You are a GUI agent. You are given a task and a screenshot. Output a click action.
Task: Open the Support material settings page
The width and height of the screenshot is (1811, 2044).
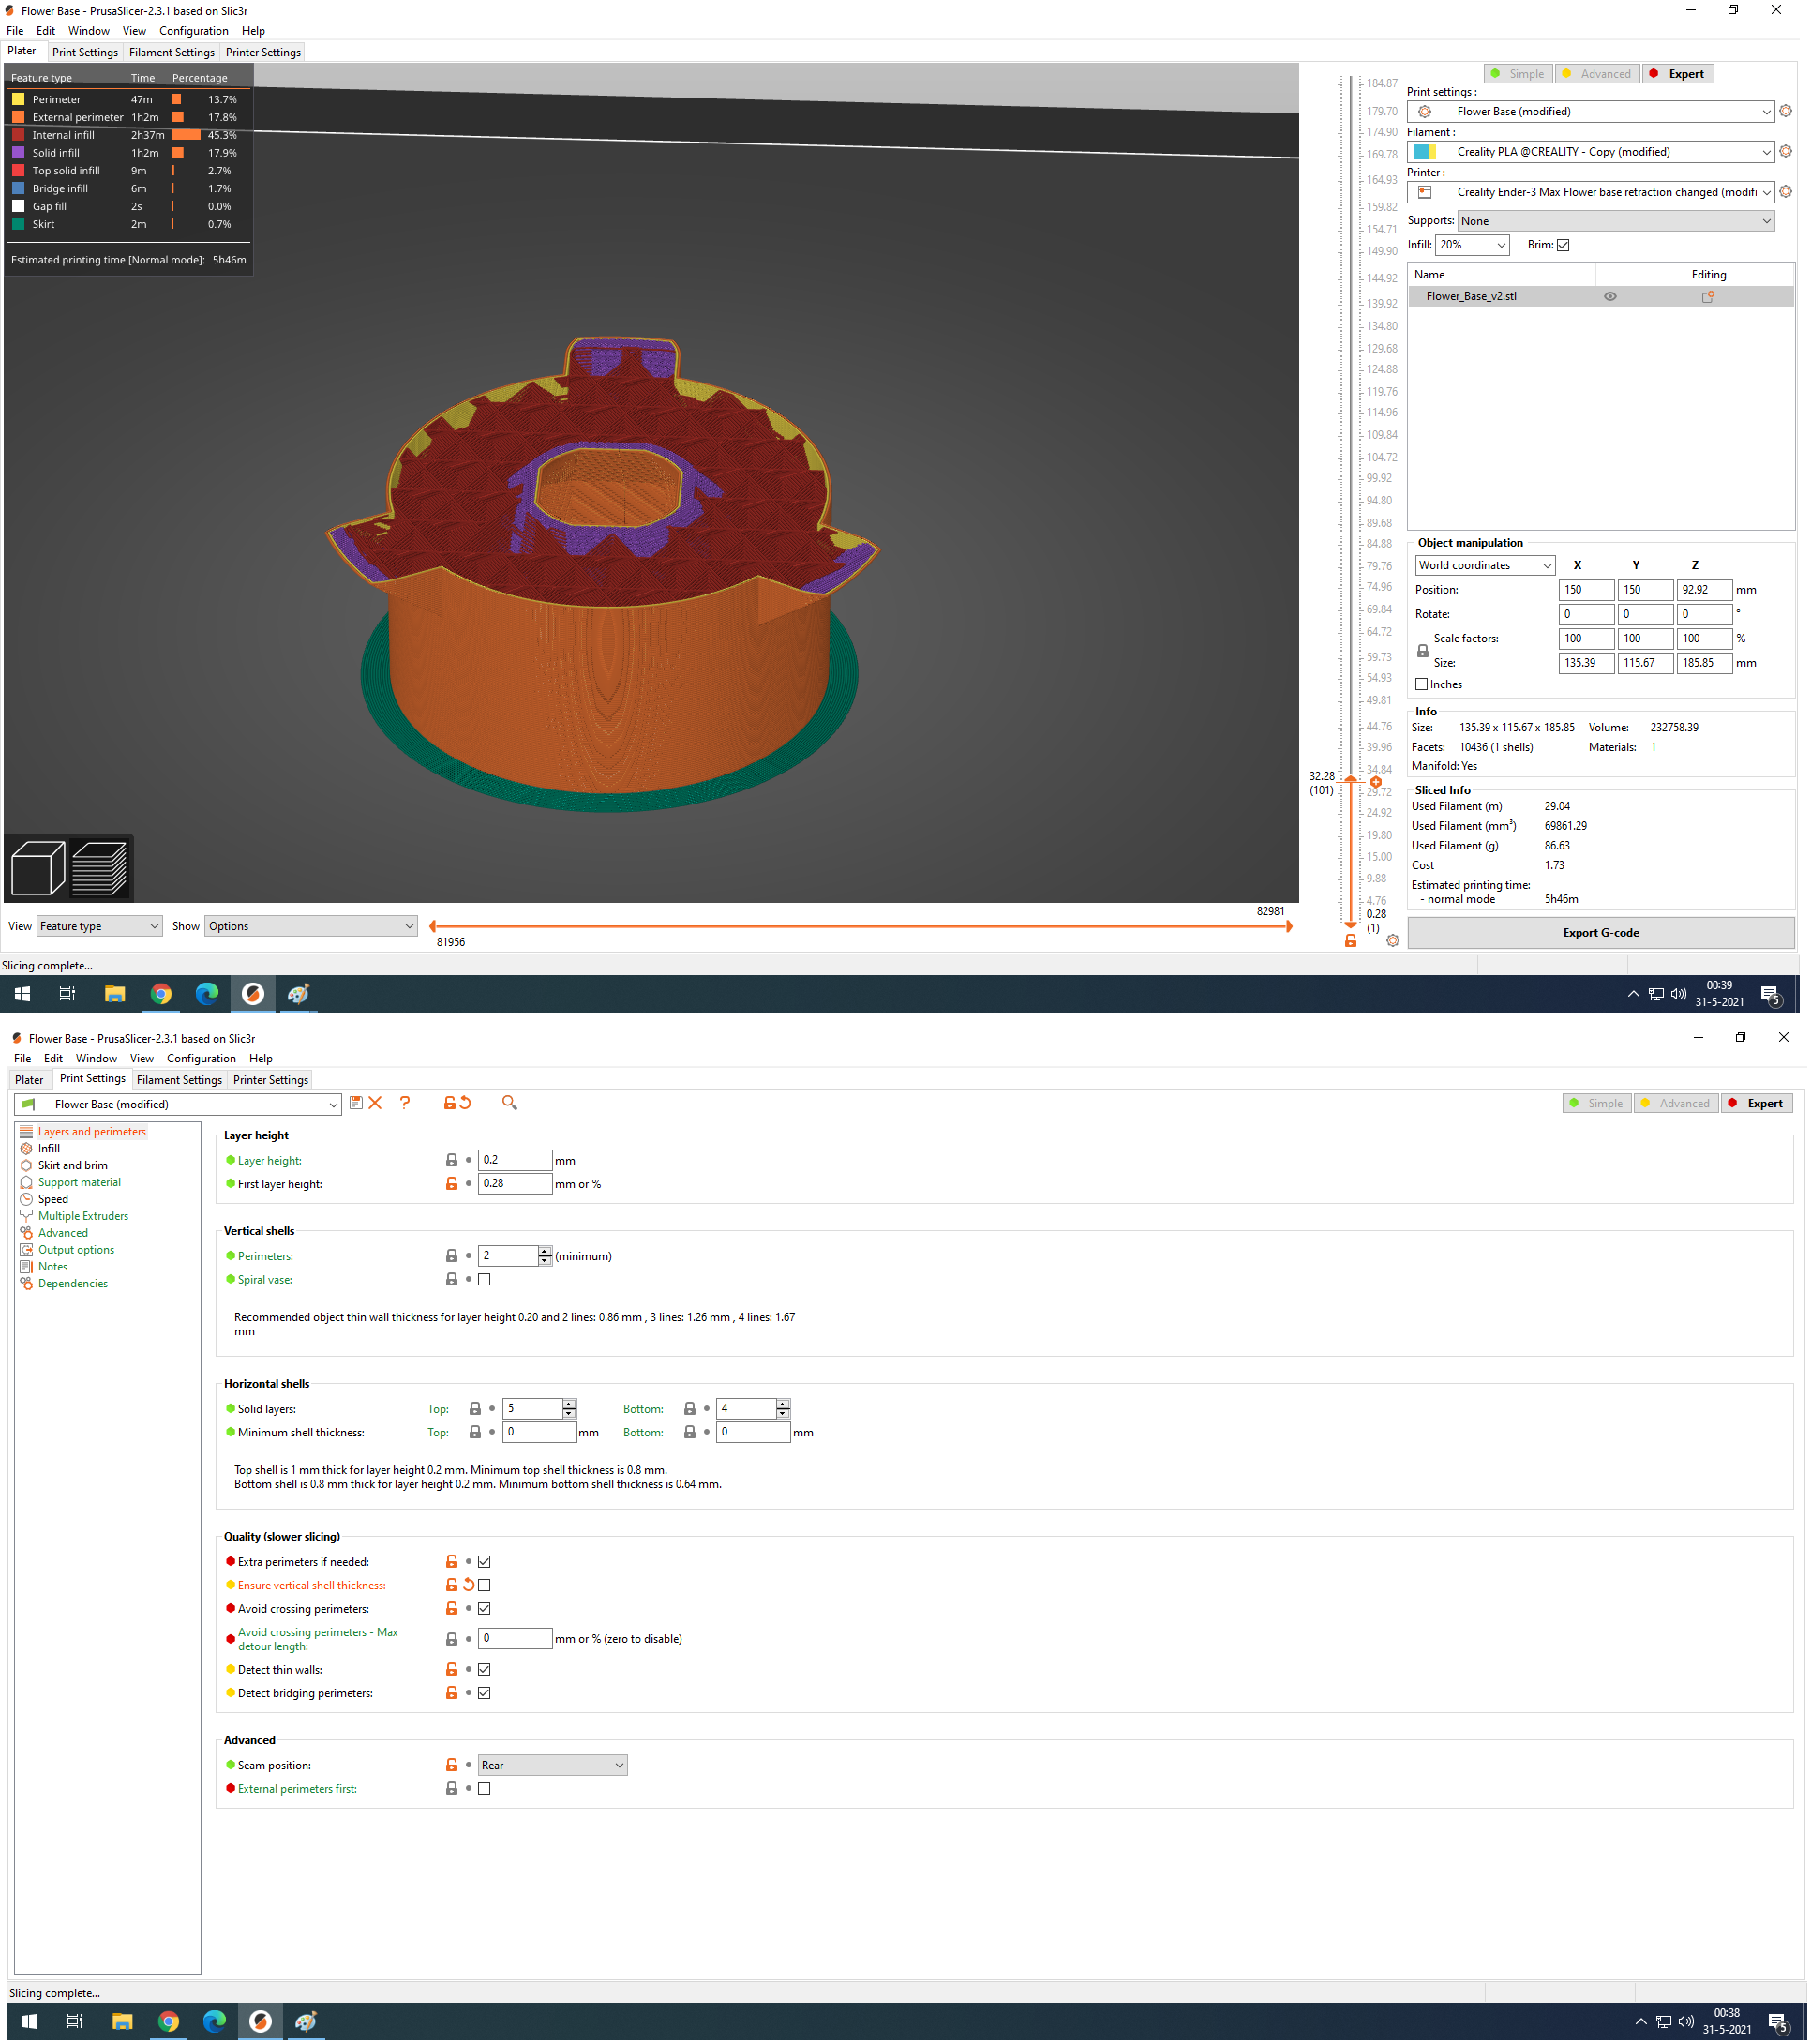tap(79, 1182)
